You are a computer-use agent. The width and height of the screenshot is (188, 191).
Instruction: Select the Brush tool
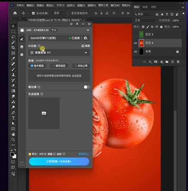click(13, 69)
